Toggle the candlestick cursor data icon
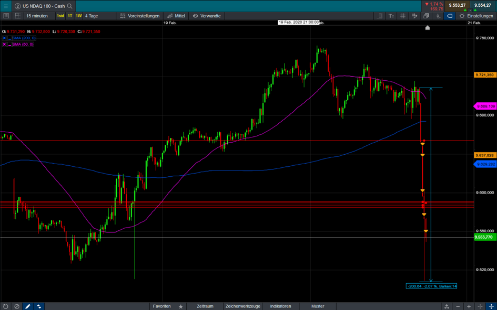The image size is (497, 310). click(438, 16)
